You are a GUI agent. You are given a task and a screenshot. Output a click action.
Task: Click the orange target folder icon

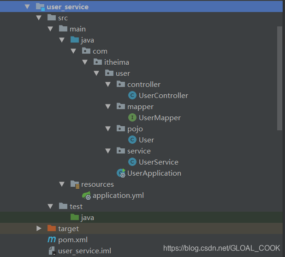coord(52,228)
